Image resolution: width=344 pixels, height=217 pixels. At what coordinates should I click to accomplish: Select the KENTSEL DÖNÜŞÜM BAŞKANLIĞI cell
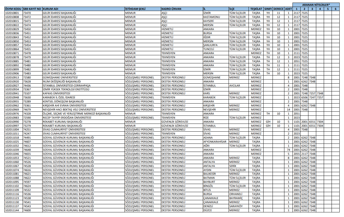click(x=63, y=102)
